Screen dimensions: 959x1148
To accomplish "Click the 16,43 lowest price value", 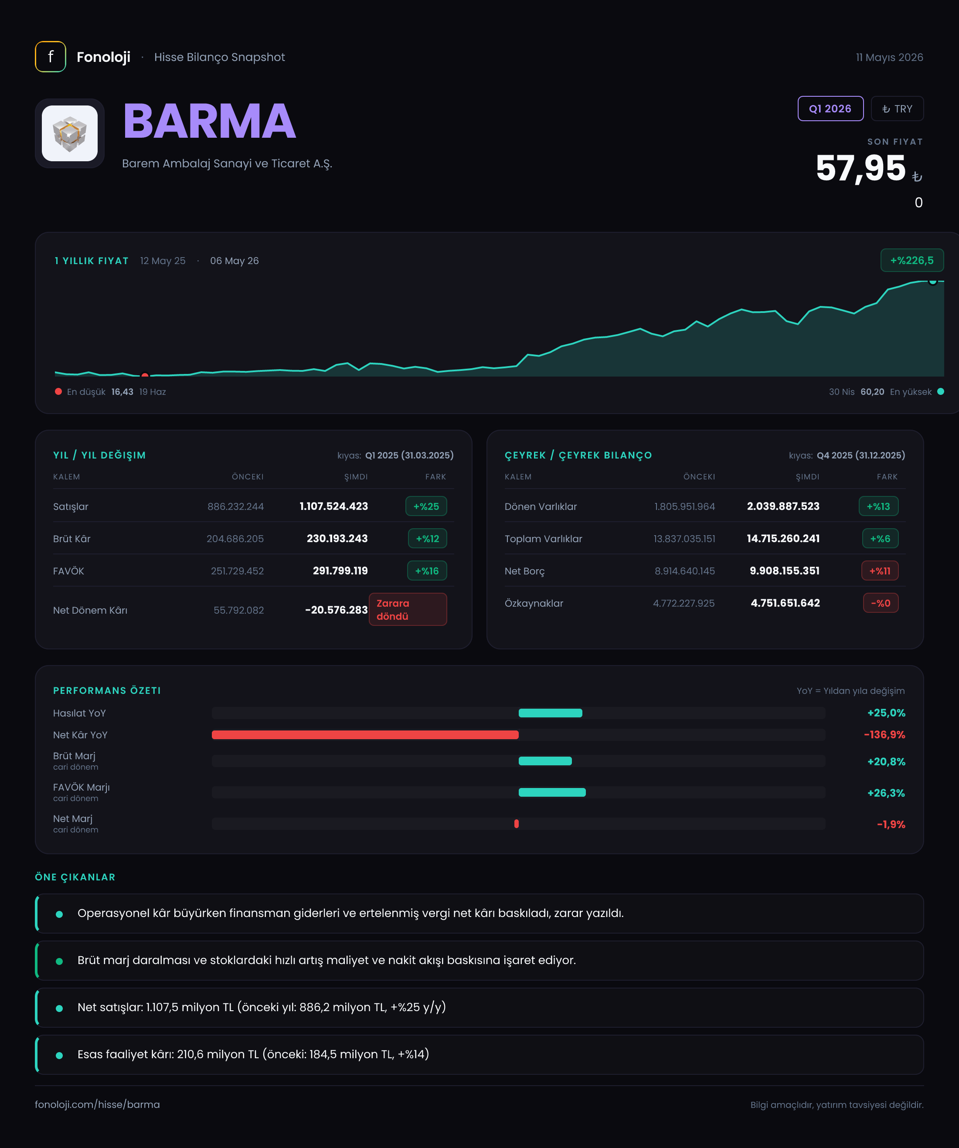I will point(122,391).
